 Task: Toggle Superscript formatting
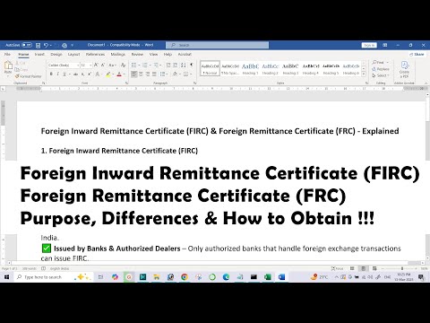click(89, 74)
